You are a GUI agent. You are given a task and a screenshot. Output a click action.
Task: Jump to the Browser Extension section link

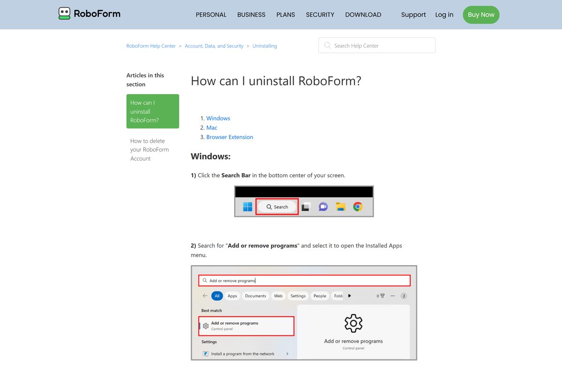[229, 137]
